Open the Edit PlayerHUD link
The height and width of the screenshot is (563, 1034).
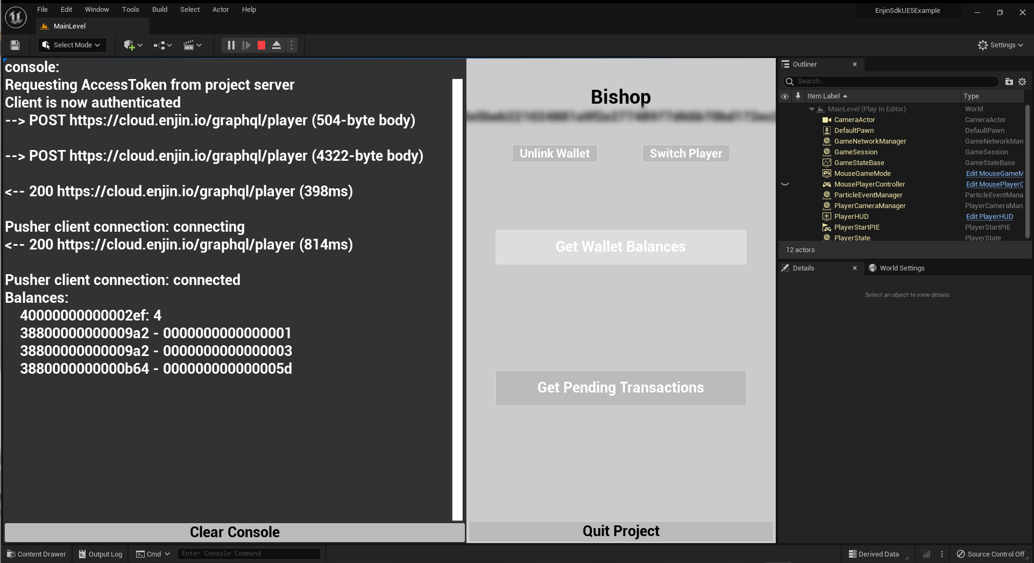click(x=989, y=217)
